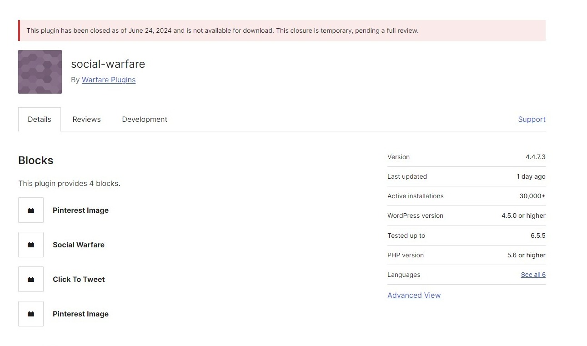Click the Last updated label
Screen dimensions: 587x346
pos(407,176)
